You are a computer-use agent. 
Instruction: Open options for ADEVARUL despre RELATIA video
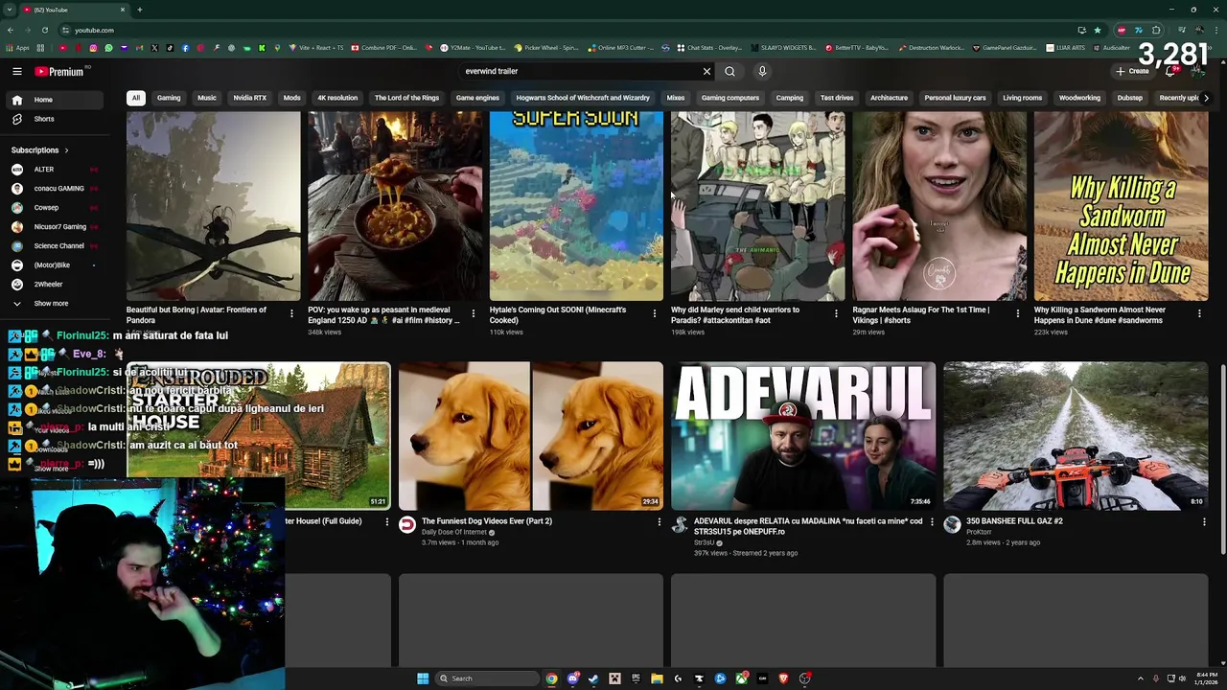pyautogui.click(x=931, y=521)
